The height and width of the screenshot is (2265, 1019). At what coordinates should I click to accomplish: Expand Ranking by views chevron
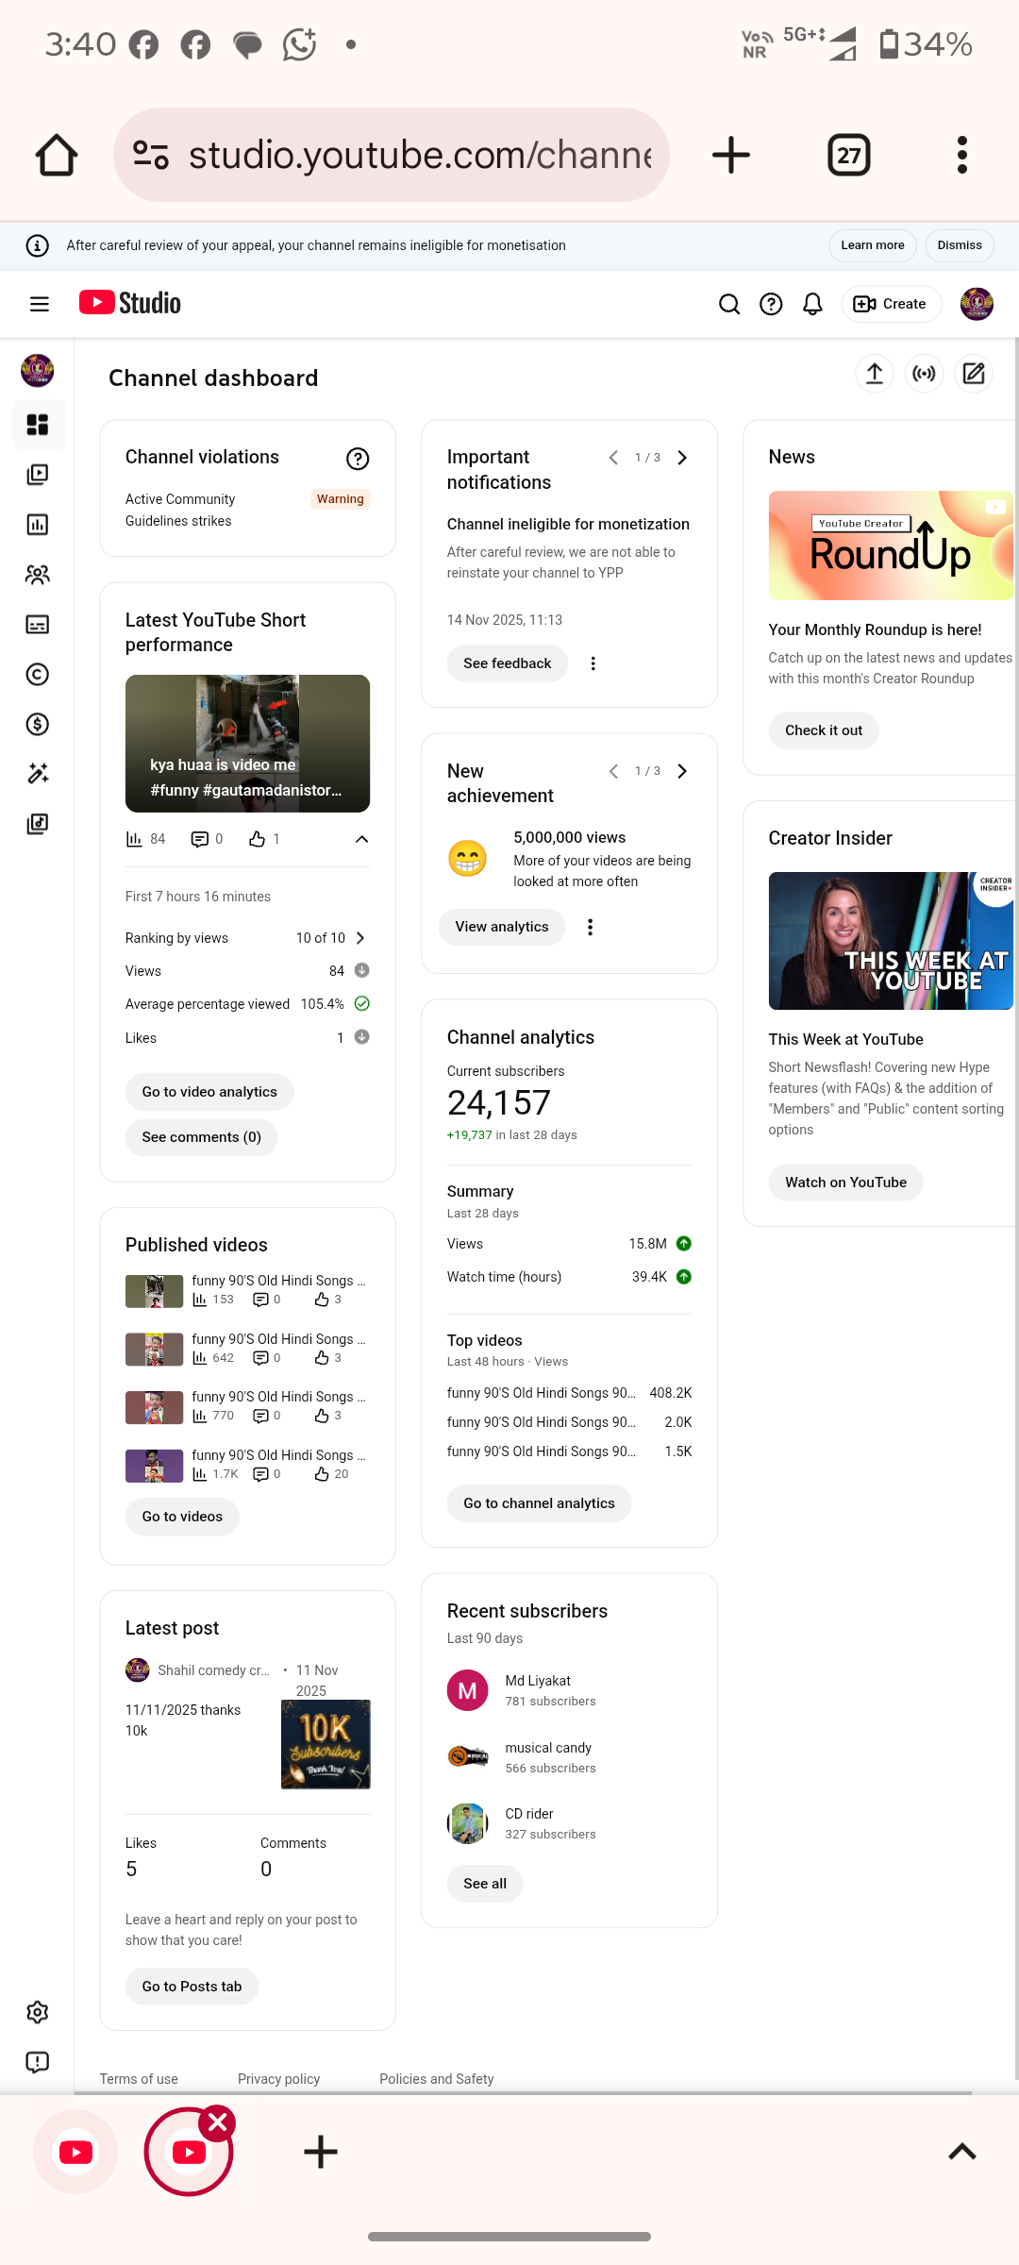pos(359,938)
